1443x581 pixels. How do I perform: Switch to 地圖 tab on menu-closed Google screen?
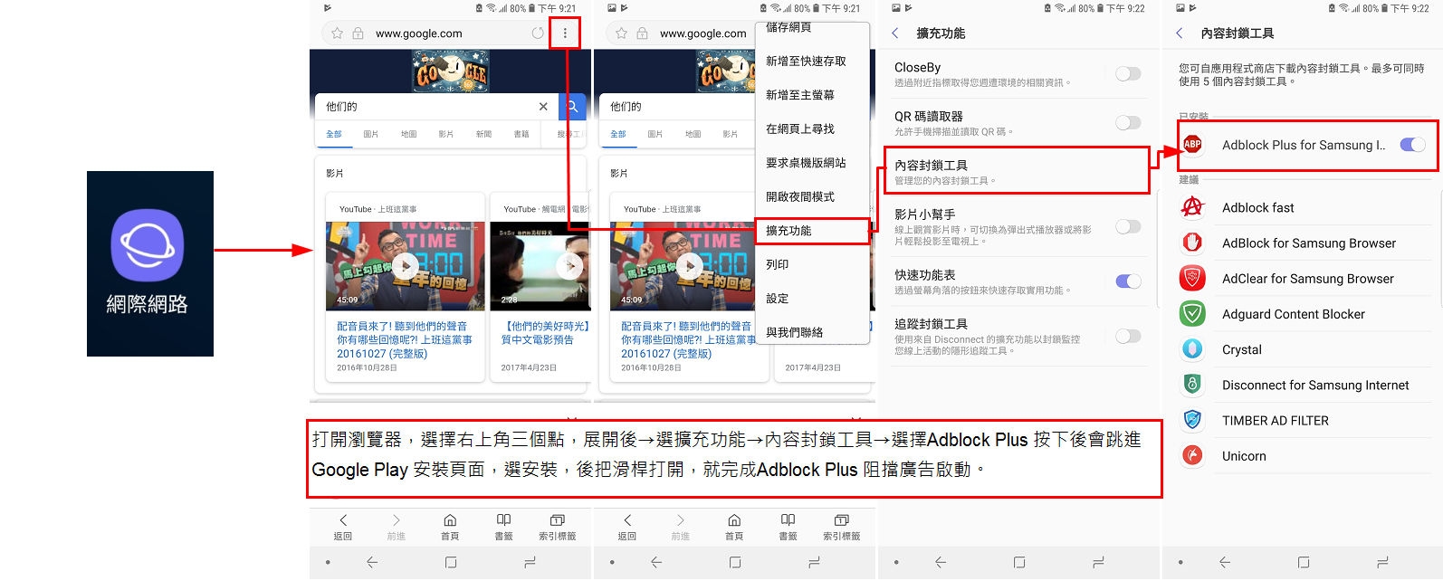click(x=409, y=134)
